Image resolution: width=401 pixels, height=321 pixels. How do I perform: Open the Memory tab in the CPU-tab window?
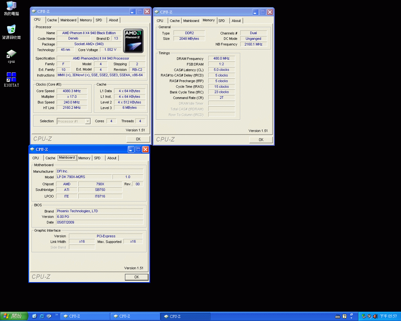(86, 20)
